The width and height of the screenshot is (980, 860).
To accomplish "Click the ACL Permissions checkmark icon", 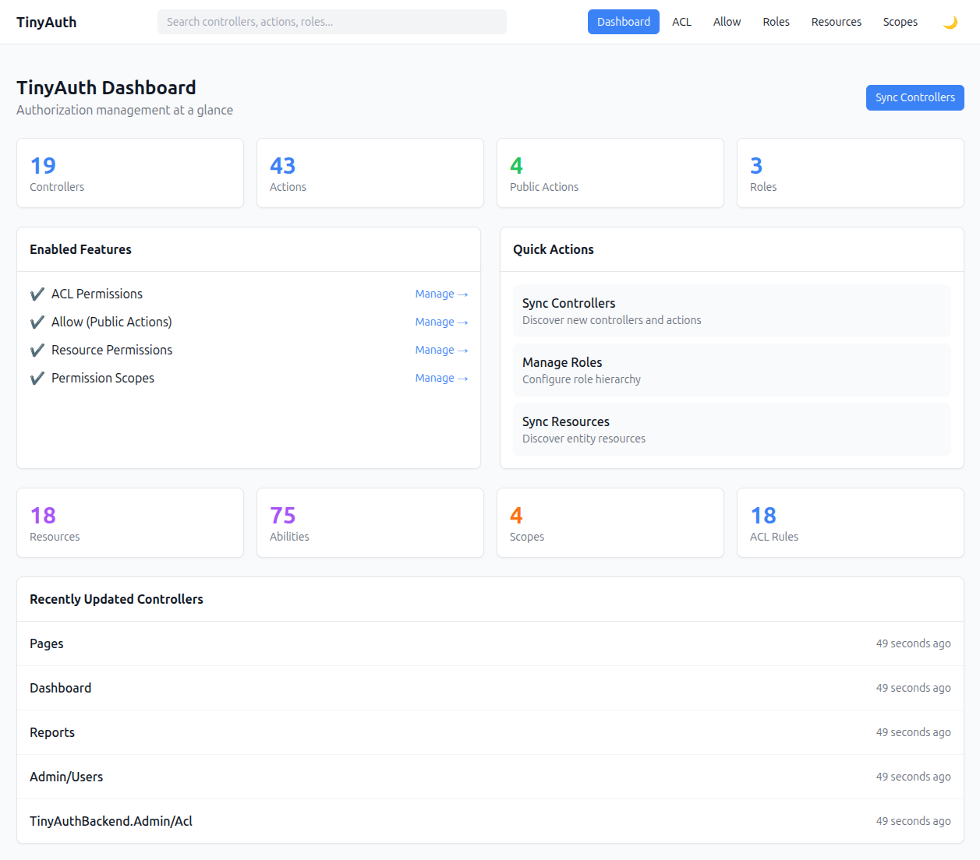I will 37,294.
